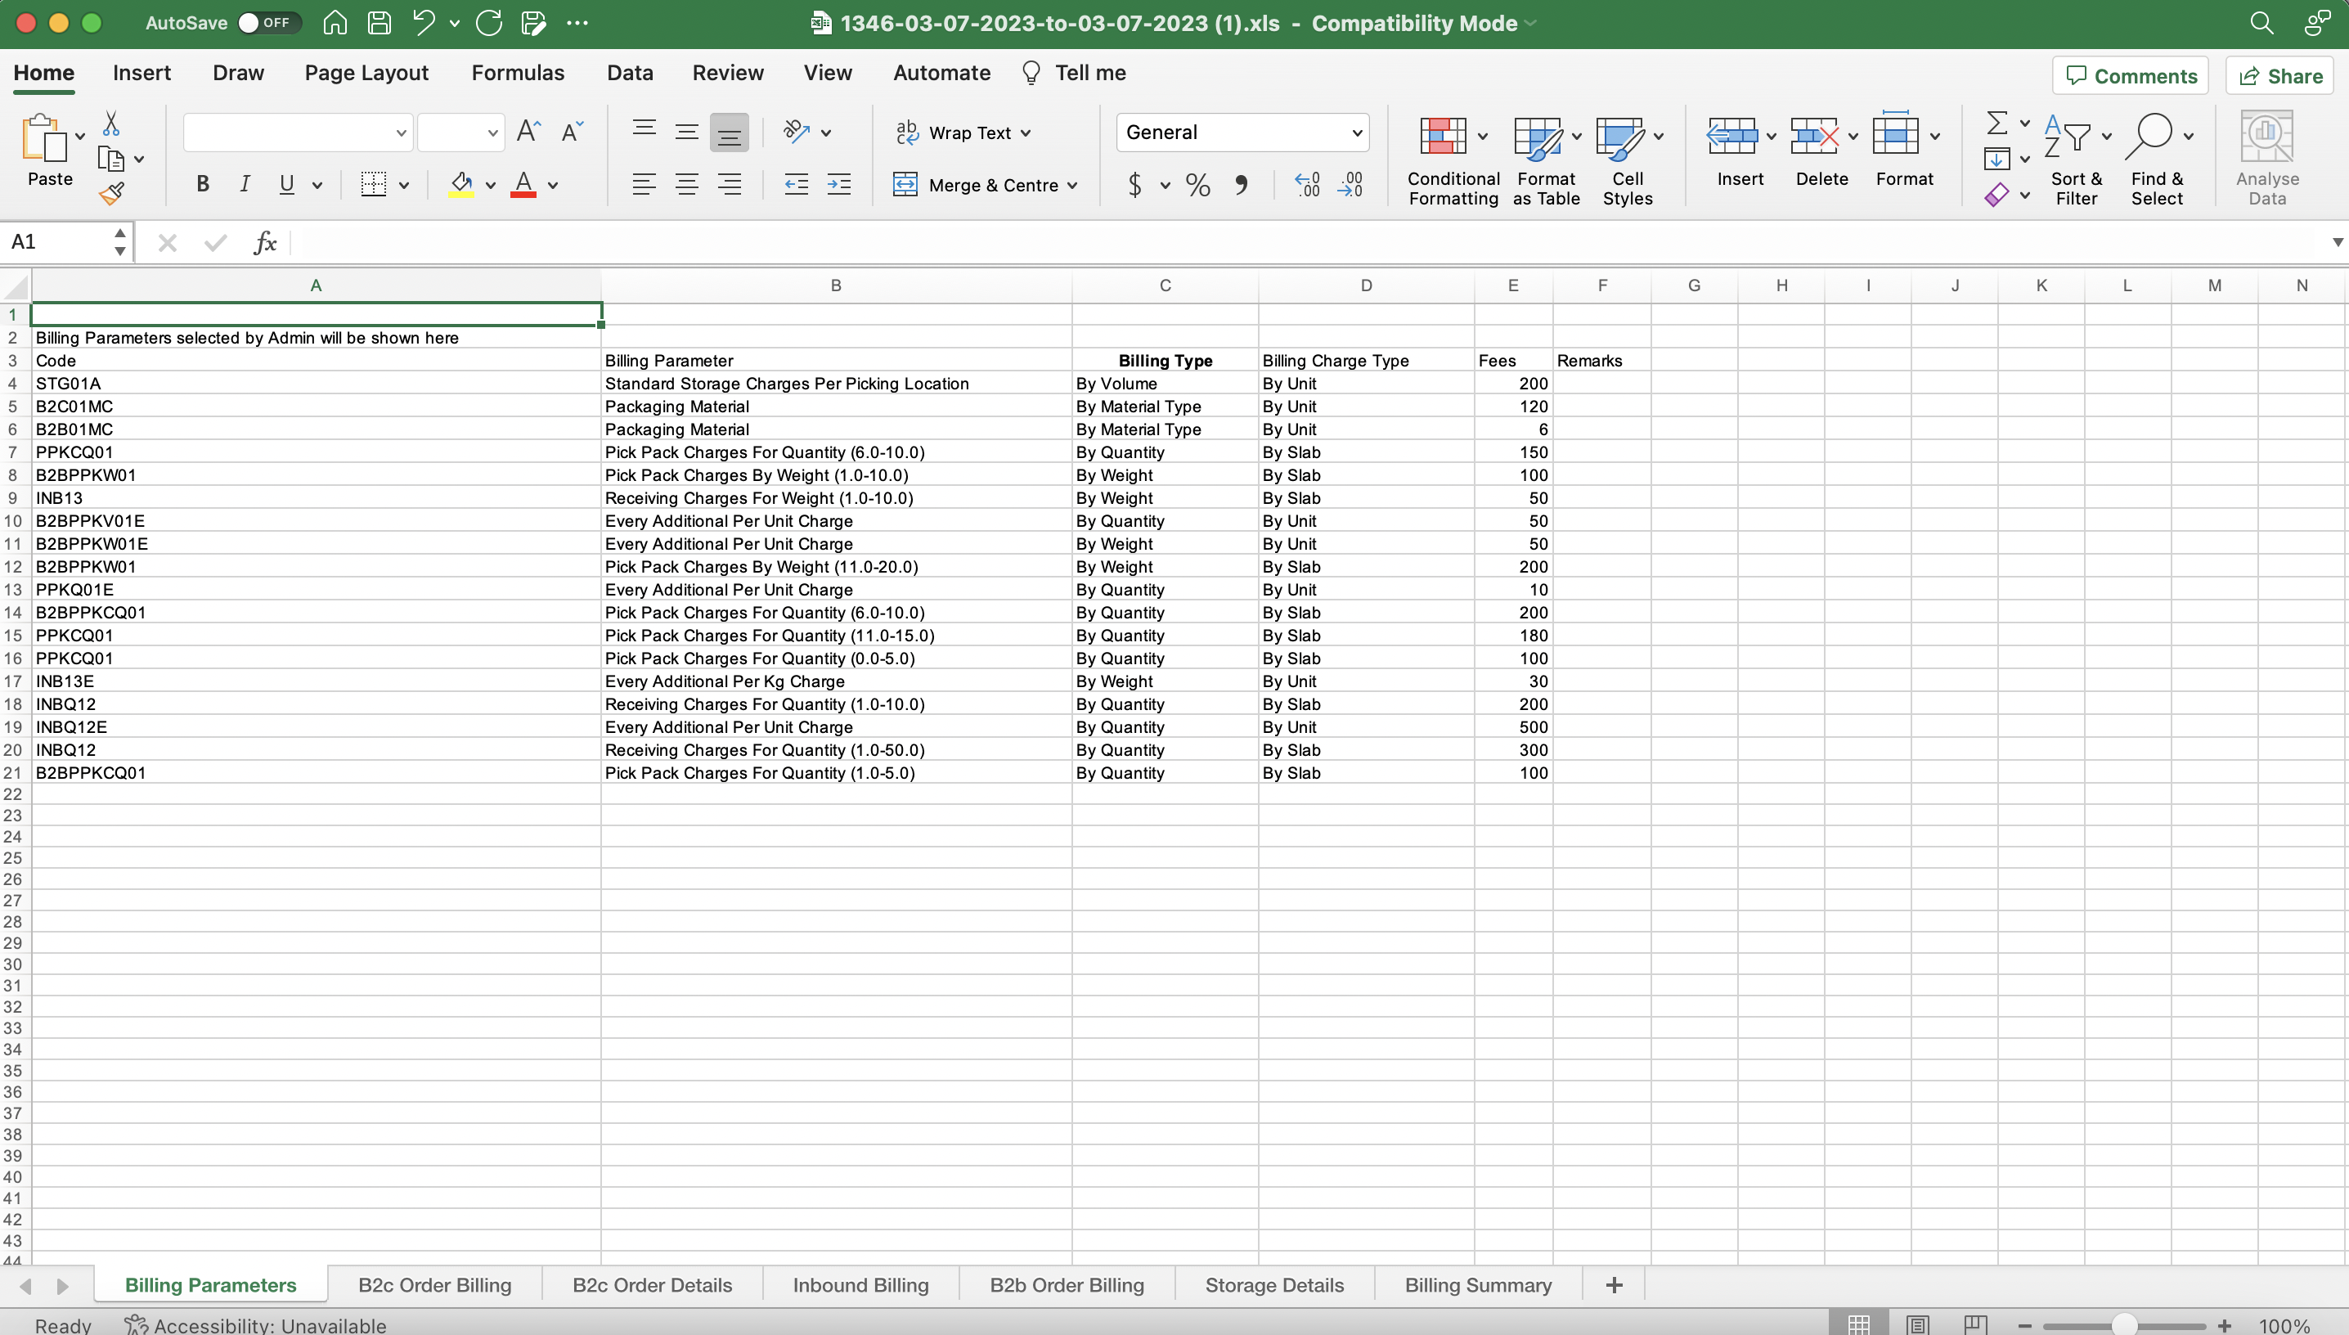This screenshot has height=1335, width=2349.
Task: Open the Data ribbon tab
Action: pyautogui.click(x=630, y=73)
